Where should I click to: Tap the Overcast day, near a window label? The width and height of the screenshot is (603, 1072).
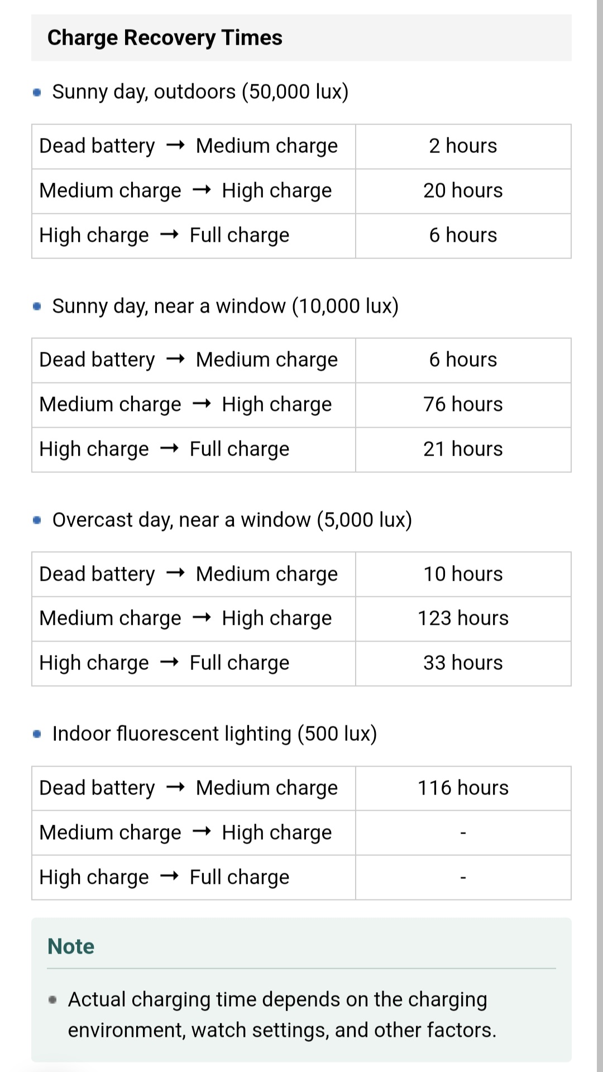[x=232, y=520]
